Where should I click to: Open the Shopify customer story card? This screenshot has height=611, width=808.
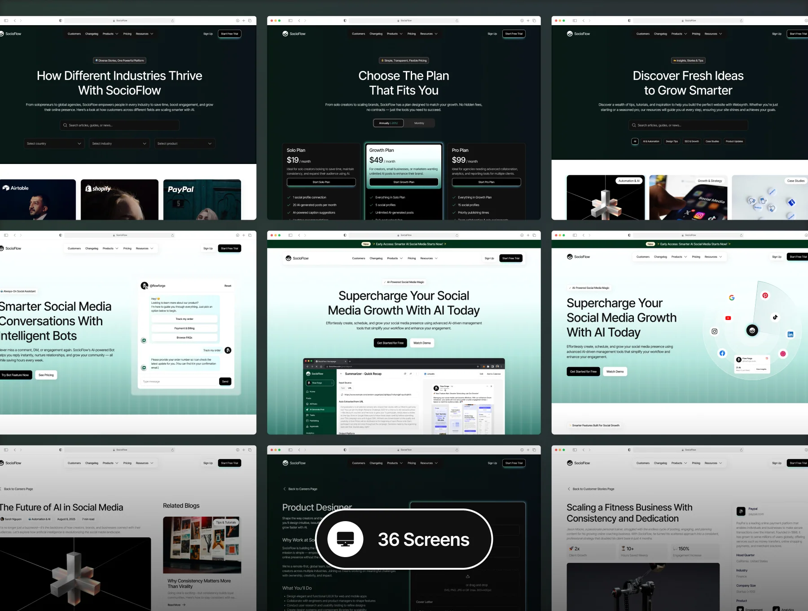pos(119,199)
